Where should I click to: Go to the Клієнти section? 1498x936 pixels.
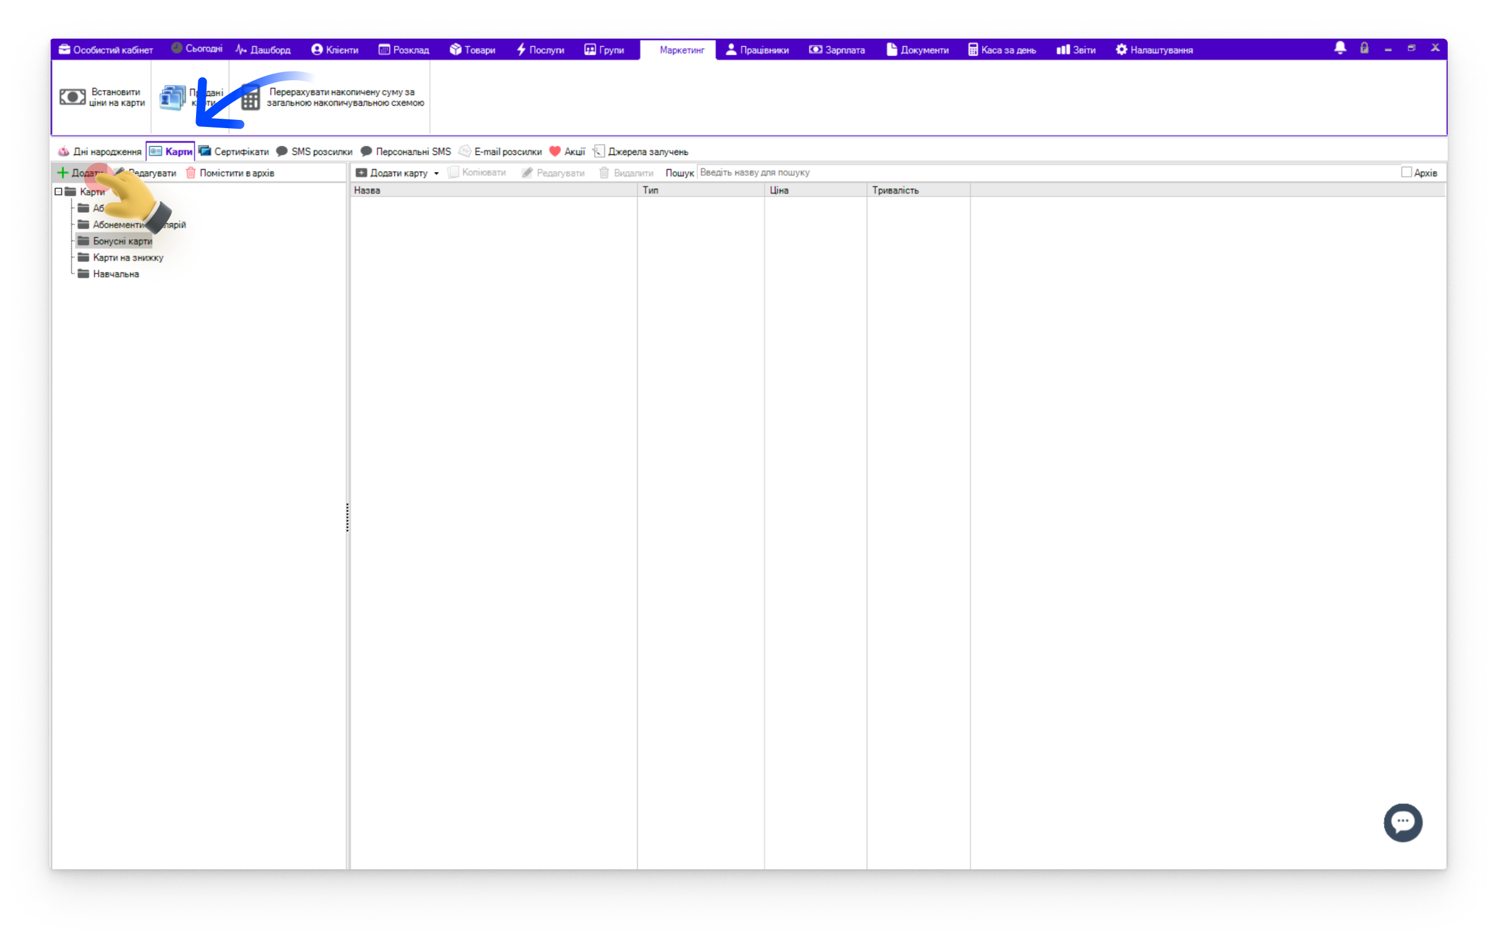click(x=335, y=50)
